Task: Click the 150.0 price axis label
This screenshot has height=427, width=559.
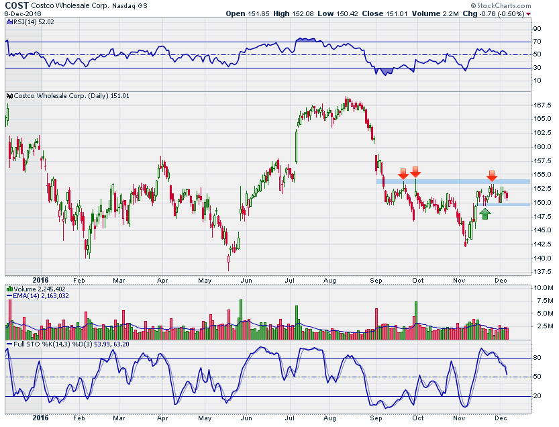Action: 542,203
